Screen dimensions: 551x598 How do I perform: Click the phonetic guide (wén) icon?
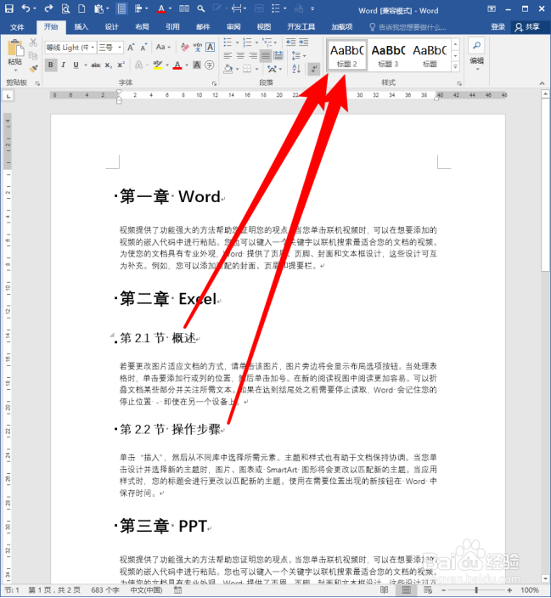point(198,48)
